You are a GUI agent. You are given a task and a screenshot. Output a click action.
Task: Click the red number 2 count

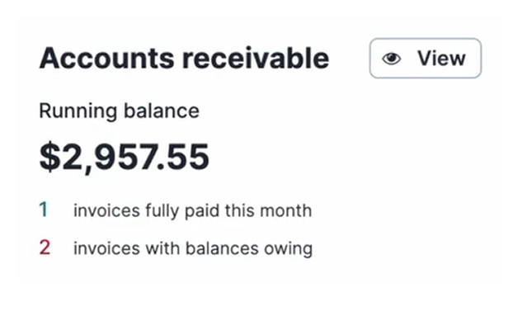coord(45,248)
